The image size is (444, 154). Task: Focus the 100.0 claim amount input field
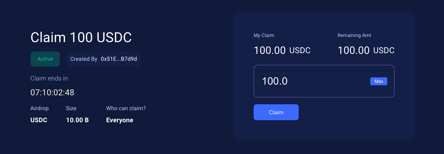pyautogui.click(x=324, y=81)
